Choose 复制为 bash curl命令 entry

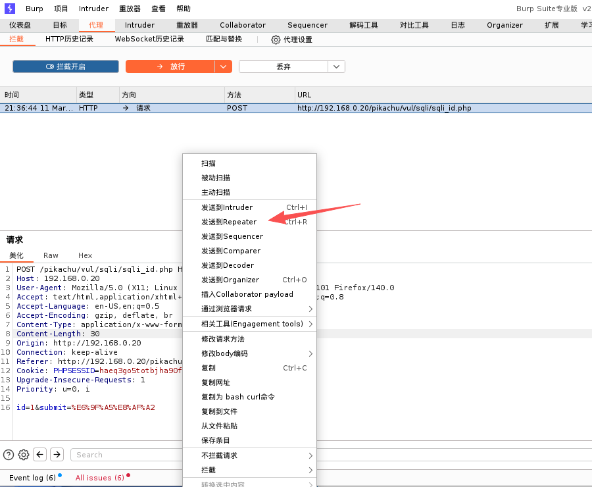pyautogui.click(x=249, y=397)
